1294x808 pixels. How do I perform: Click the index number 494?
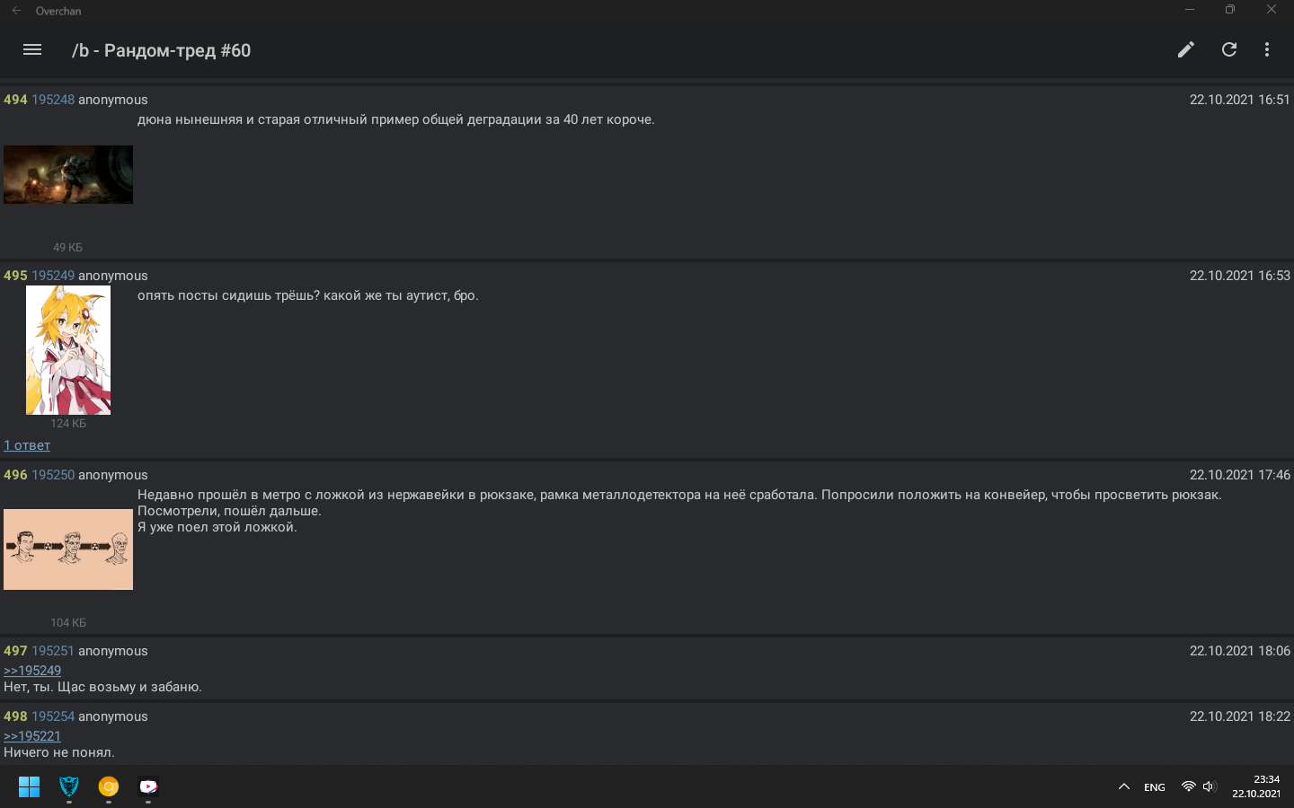(15, 100)
